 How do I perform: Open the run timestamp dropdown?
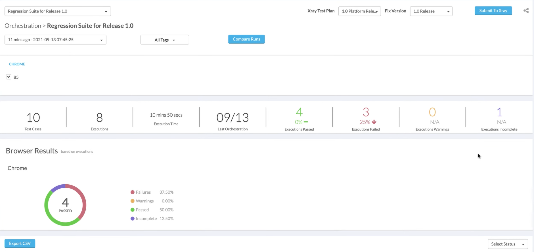[55, 40]
